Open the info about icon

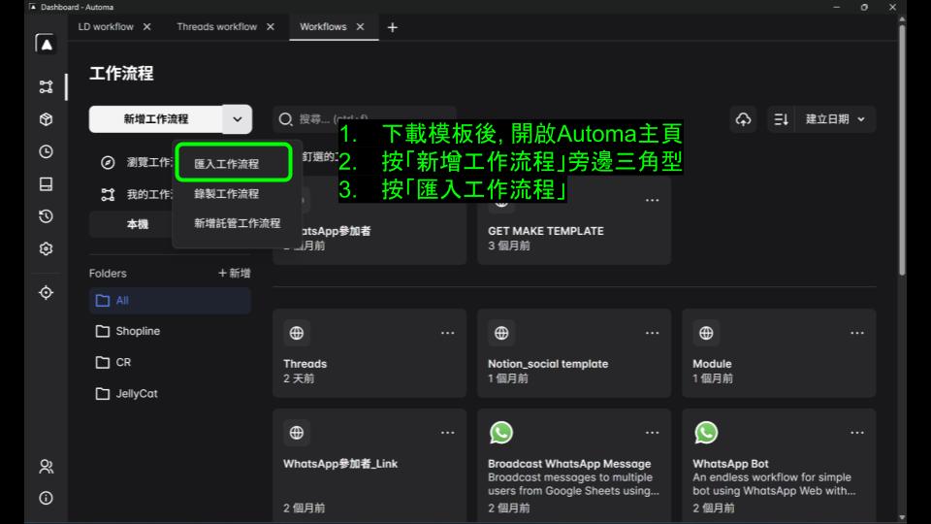(x=46, y=498)
